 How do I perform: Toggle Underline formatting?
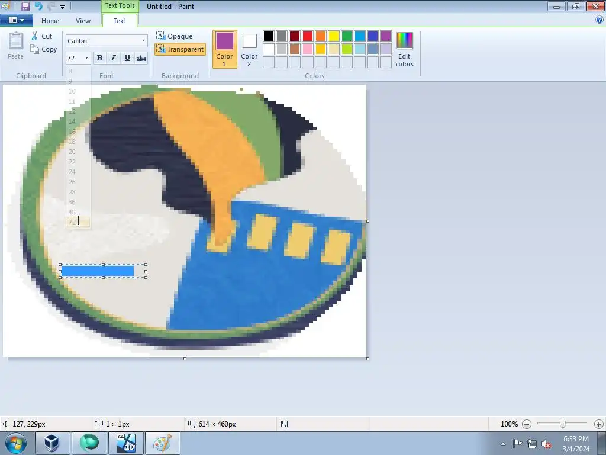point(127,58)
